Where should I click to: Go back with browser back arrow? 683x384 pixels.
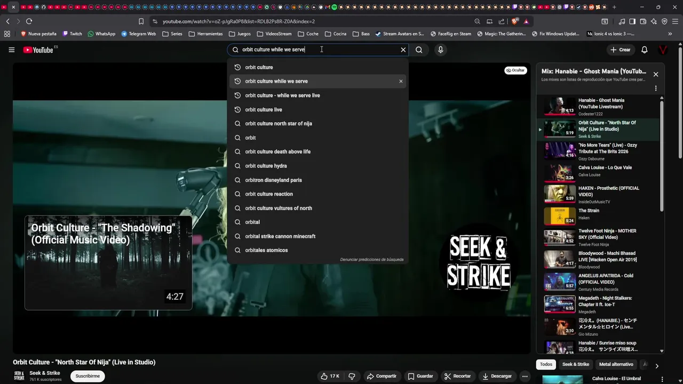8,21
